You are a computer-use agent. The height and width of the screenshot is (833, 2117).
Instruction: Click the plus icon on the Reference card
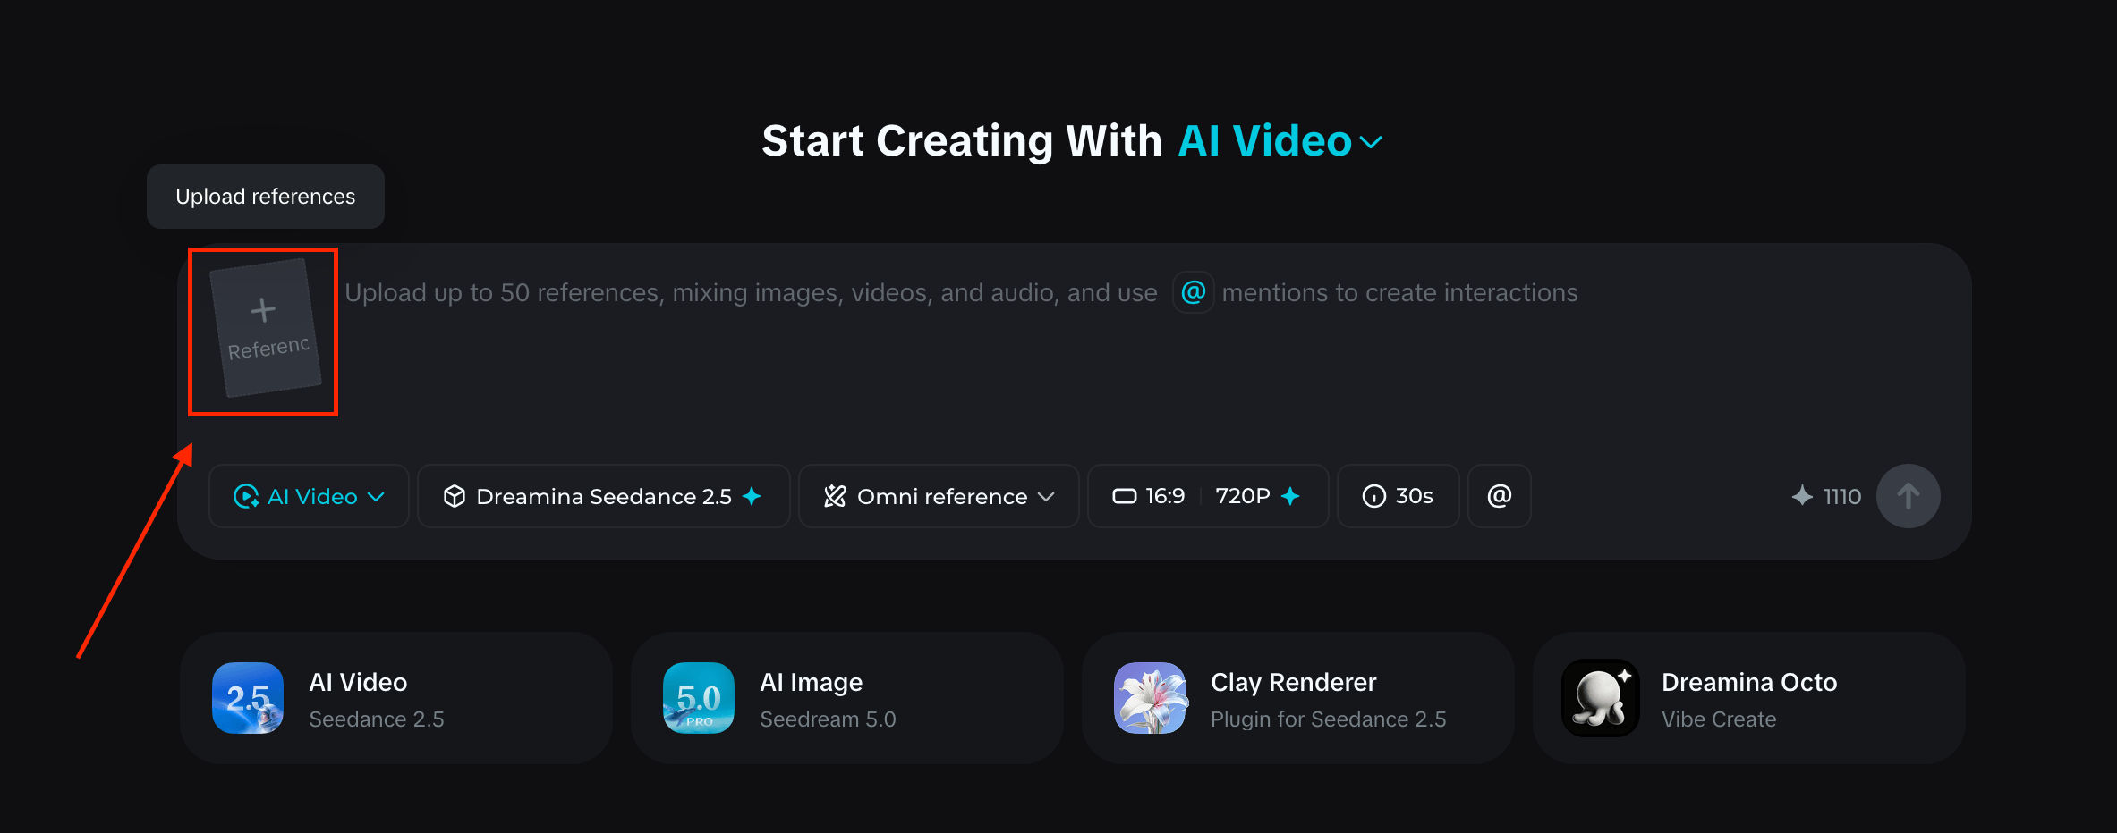point(262,310)
